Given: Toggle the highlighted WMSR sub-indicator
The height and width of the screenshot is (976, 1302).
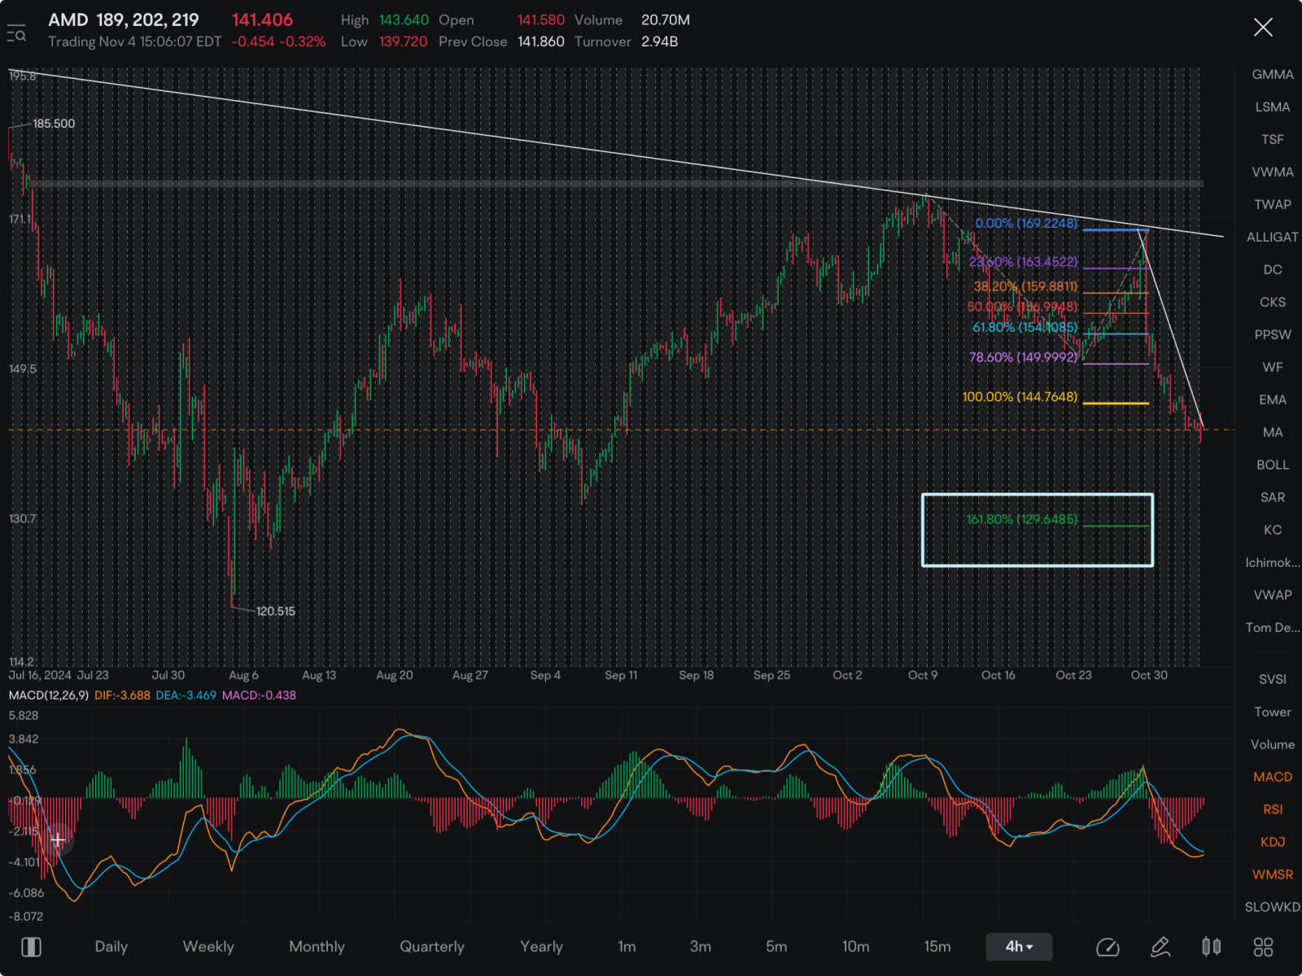Looking at the screenshot, I should 1273,874.
